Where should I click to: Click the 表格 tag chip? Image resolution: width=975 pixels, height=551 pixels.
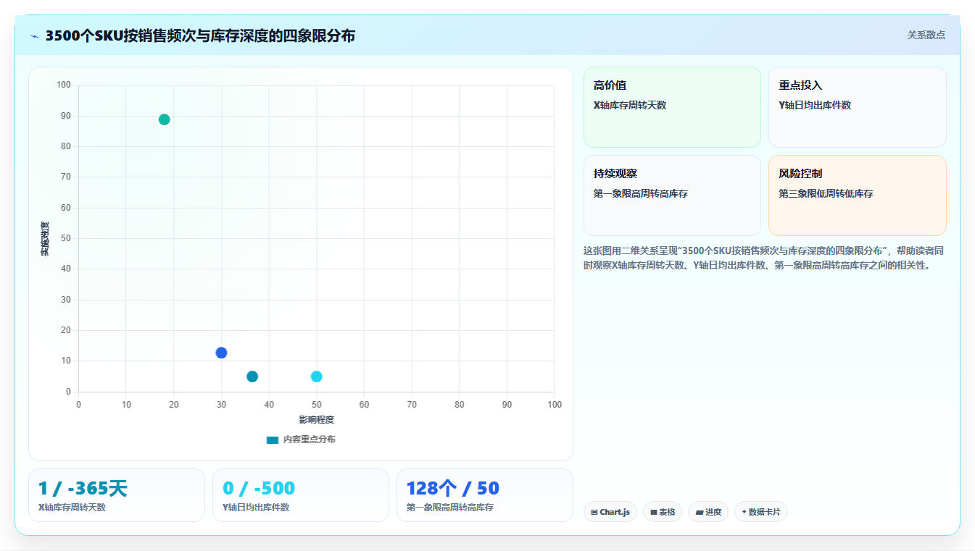663,512
